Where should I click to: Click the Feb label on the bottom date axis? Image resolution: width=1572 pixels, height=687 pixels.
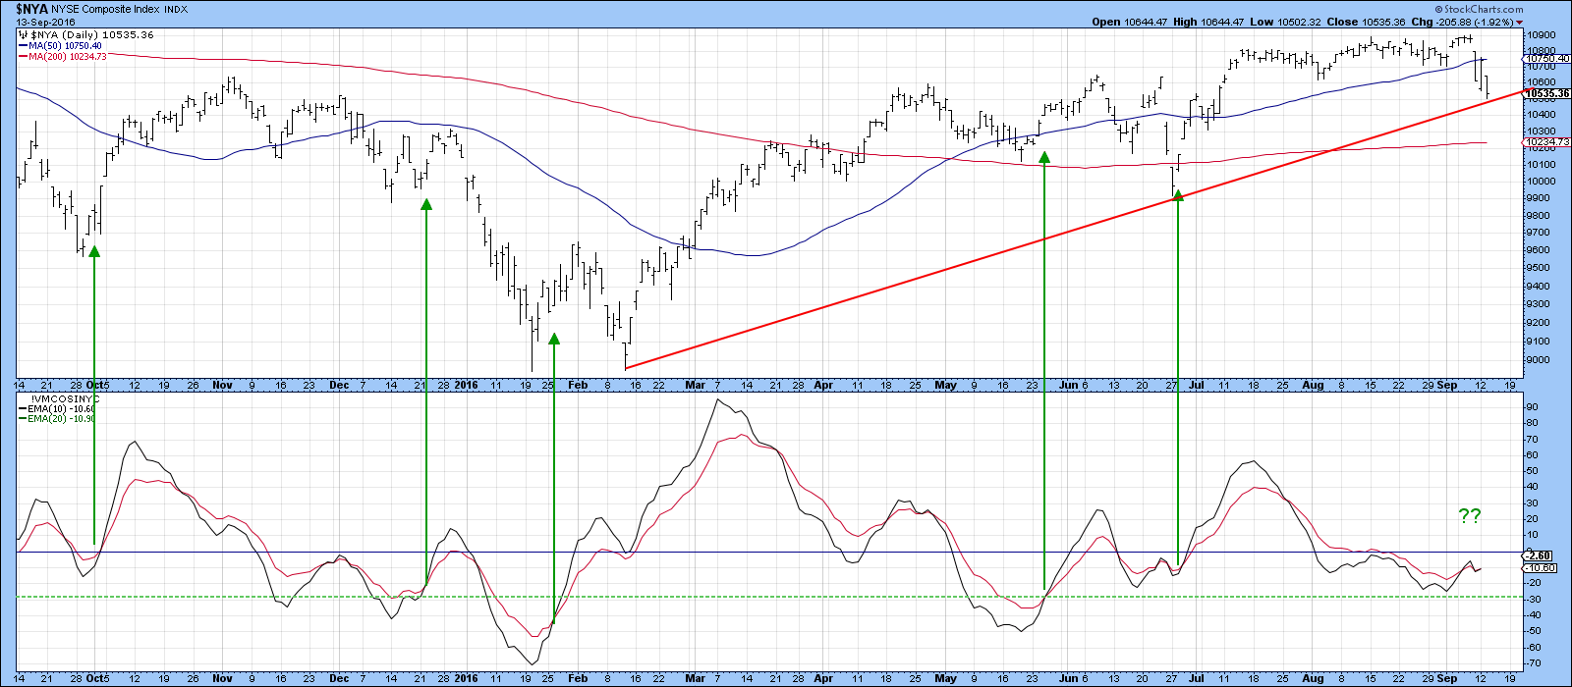577,678
